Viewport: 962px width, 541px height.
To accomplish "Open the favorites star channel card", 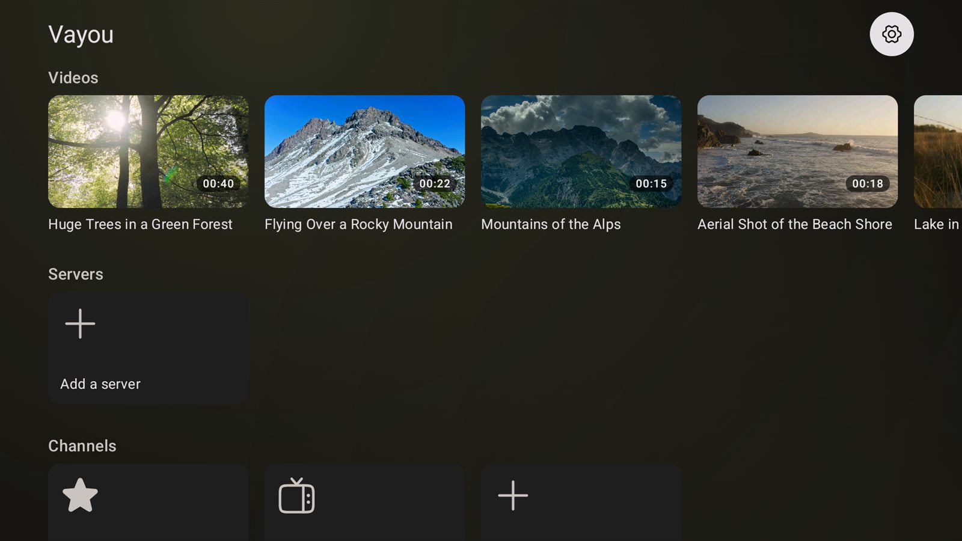I will (x=149, y=502).
